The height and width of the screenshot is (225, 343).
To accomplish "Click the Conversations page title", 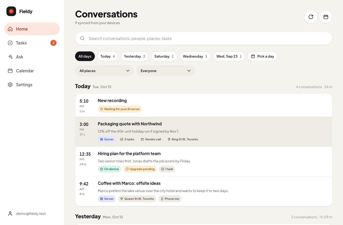I will [106, 14].
